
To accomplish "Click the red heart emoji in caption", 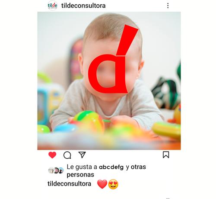I will (x=102, y=184).
